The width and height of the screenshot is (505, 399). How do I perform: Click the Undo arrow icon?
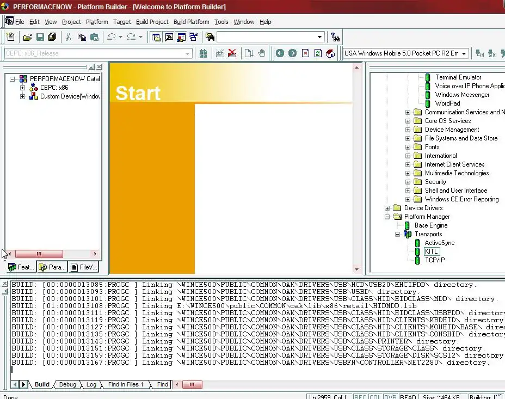[x=112, y=37]
